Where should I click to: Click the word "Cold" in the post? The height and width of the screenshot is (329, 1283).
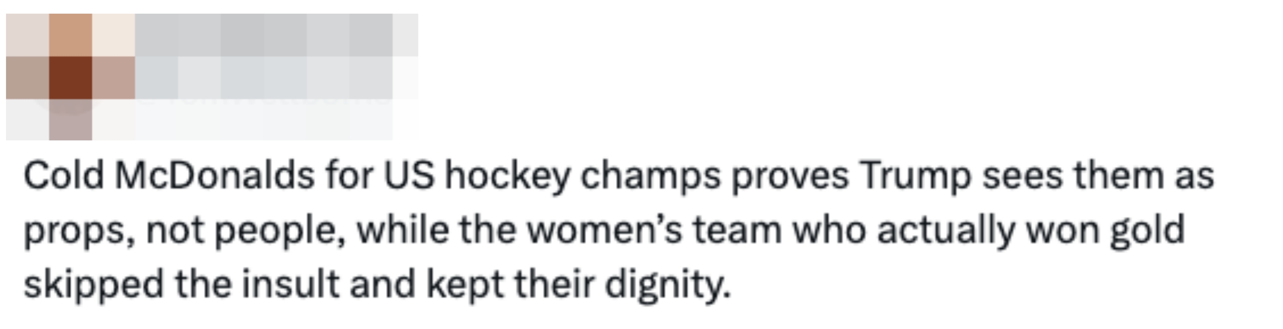pyautogui.click(x=64, y=176)
